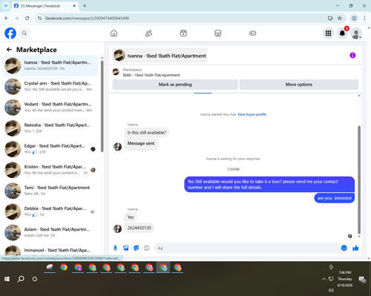Choose a sticker icon

click(136, 248)
